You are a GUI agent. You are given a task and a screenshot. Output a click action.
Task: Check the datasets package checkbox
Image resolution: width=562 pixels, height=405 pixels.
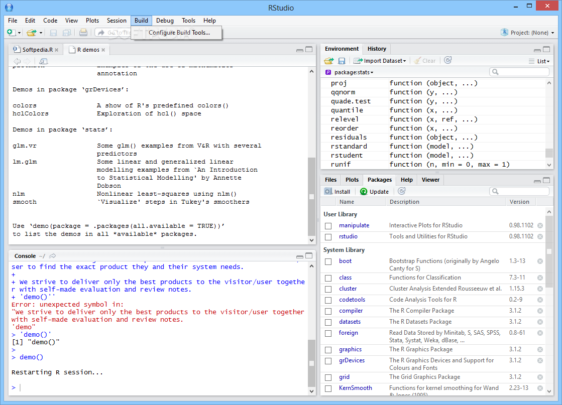[x=328, y=322]
